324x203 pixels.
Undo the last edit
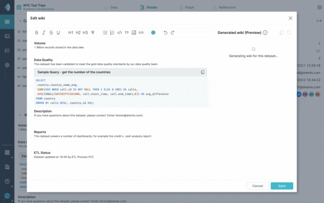tap(165, 33)
